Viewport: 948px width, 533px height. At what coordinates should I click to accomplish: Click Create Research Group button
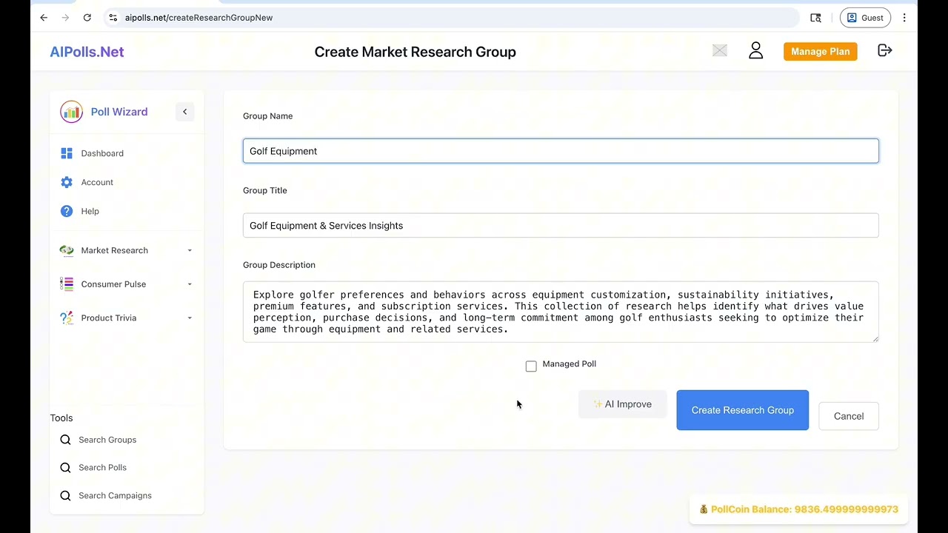742,410
